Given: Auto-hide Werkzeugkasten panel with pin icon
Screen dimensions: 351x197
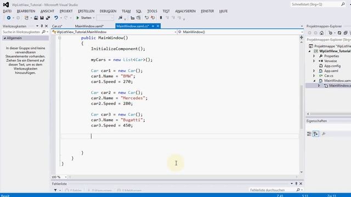Looking at the screenshot, I should [42, 26].
